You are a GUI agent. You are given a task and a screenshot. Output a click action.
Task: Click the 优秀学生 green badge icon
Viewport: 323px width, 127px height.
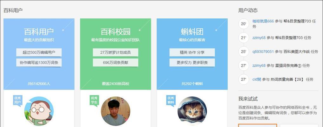pos(94,101)
